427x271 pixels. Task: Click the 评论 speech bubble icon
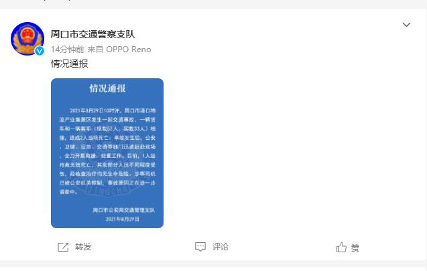click(200, 247)
